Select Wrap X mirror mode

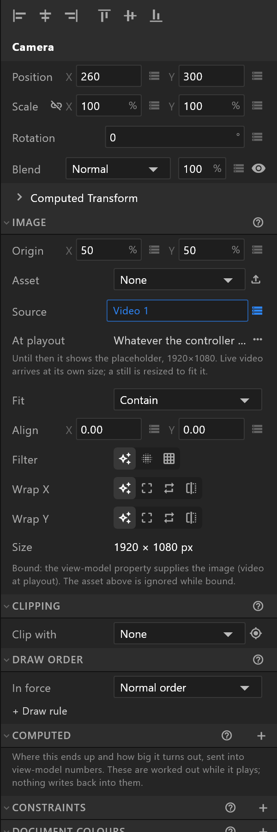[191, 488]
